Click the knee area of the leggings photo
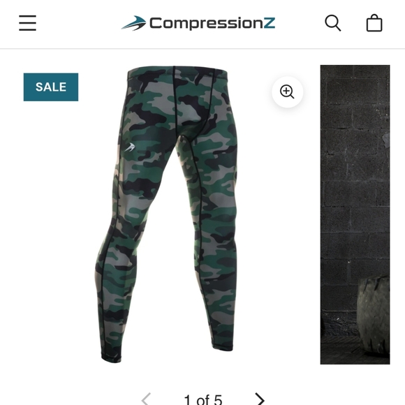 (121, 233)
